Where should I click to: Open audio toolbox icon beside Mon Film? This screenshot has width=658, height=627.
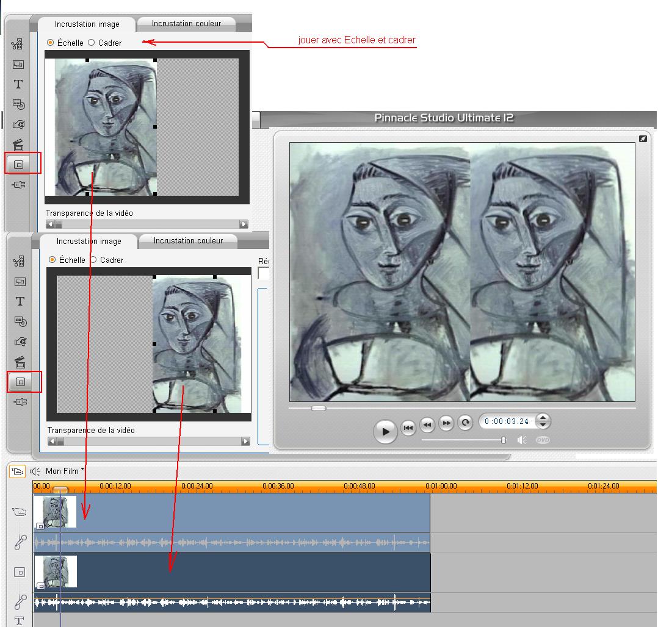pyautogui.click(x=35, y=471)
